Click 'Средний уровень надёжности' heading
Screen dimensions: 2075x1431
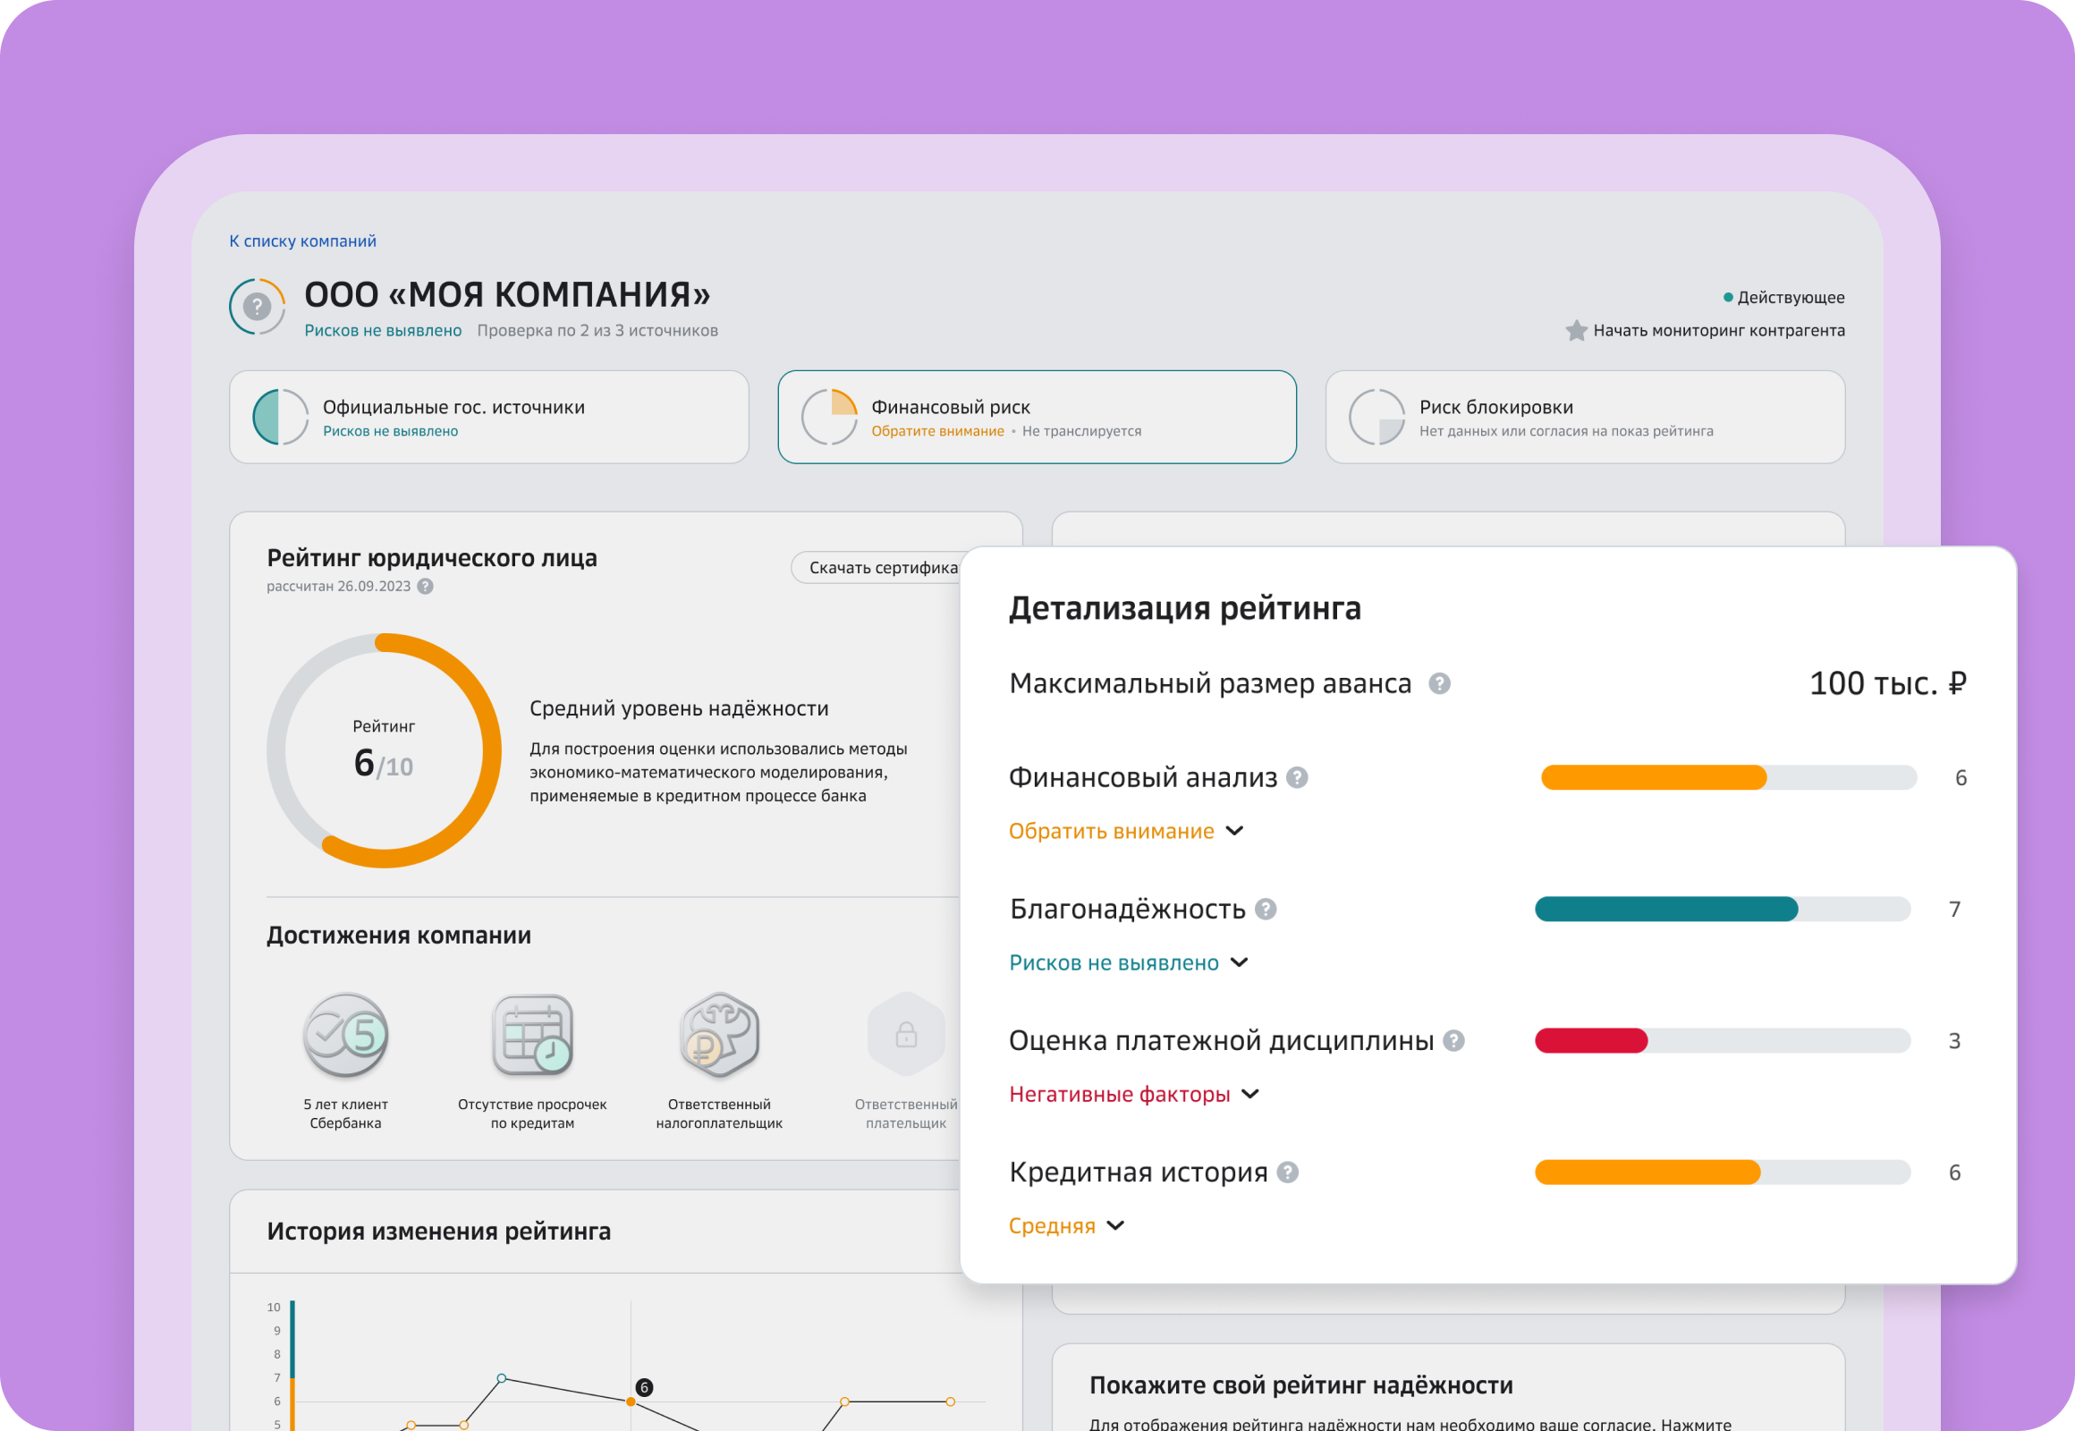pos(679,708)
